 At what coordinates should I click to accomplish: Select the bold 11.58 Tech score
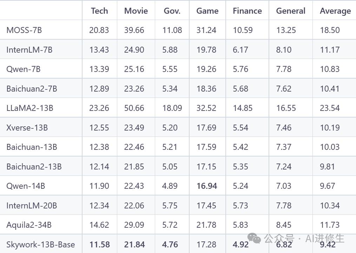pyautogui.click(x=99, y=244)
